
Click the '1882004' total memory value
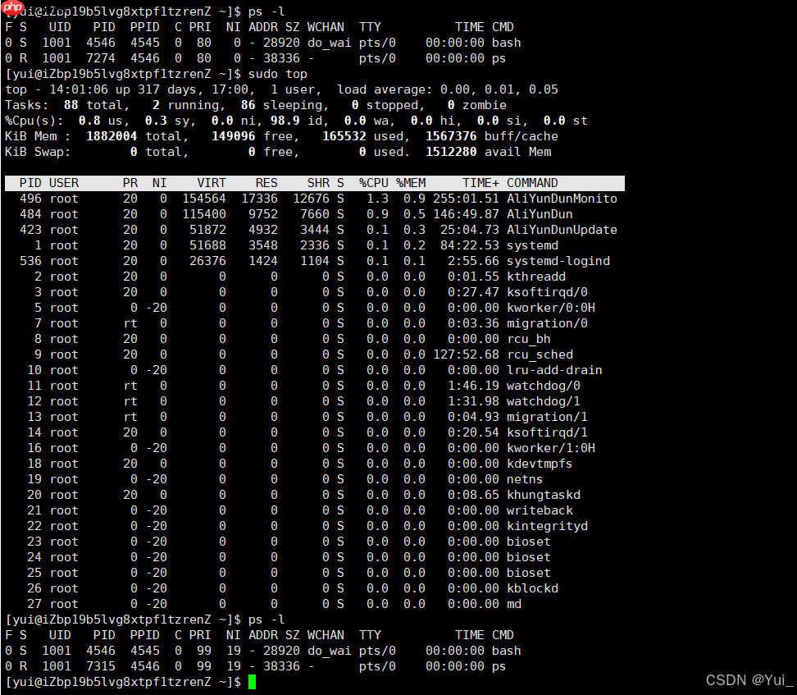(112, 136)
